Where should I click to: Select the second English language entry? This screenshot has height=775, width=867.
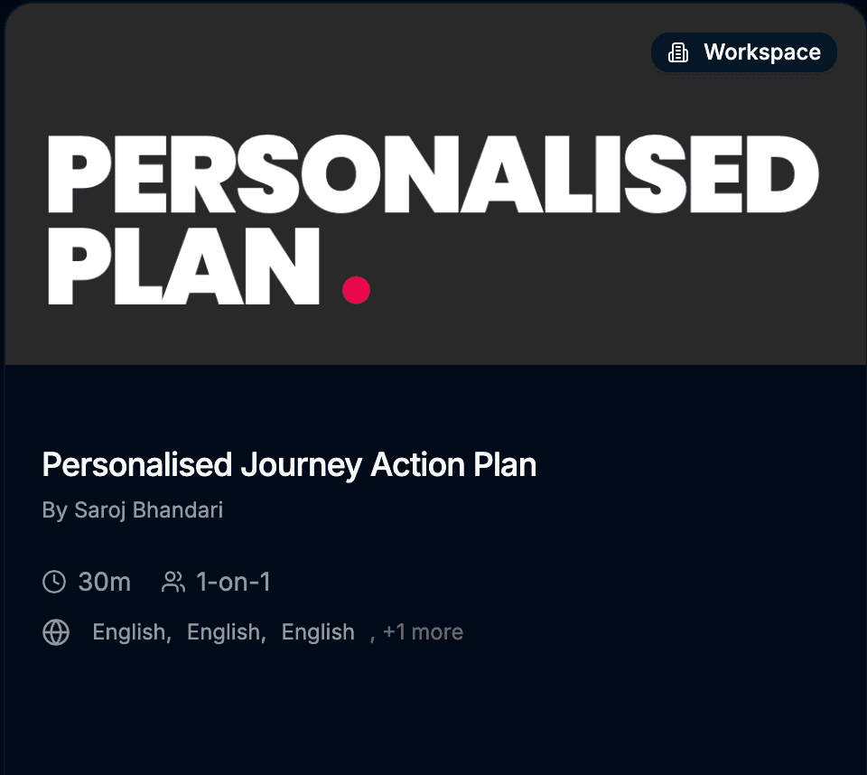(225, 632)
